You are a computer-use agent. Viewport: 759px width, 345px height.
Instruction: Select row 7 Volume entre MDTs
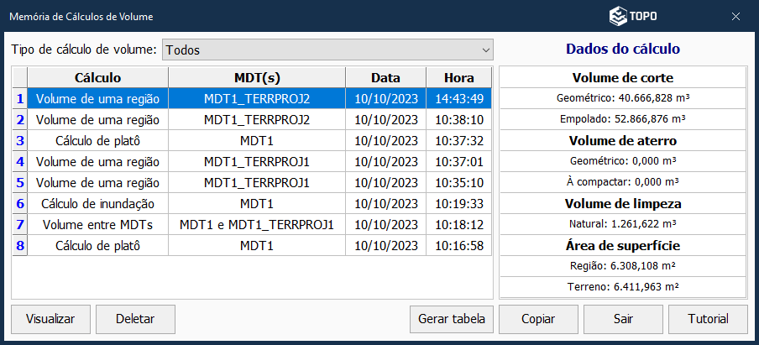pos(97,224)
